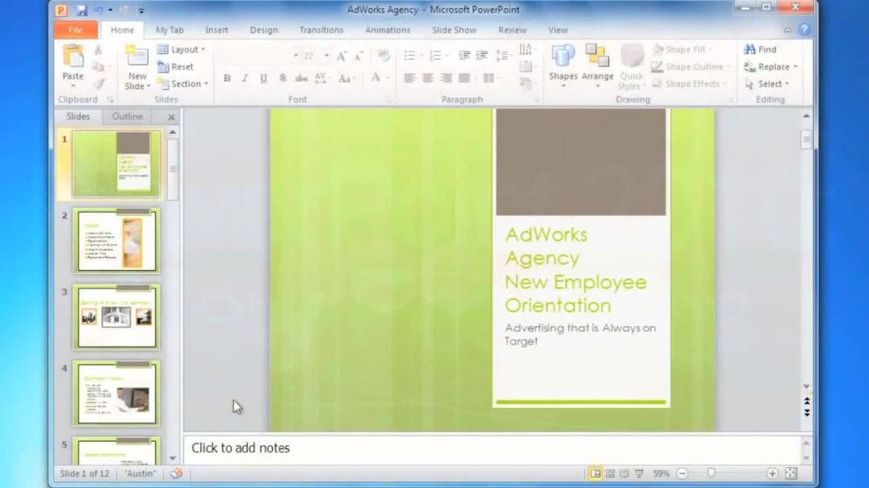Increase list indent level icon

(x=482, y=56)
